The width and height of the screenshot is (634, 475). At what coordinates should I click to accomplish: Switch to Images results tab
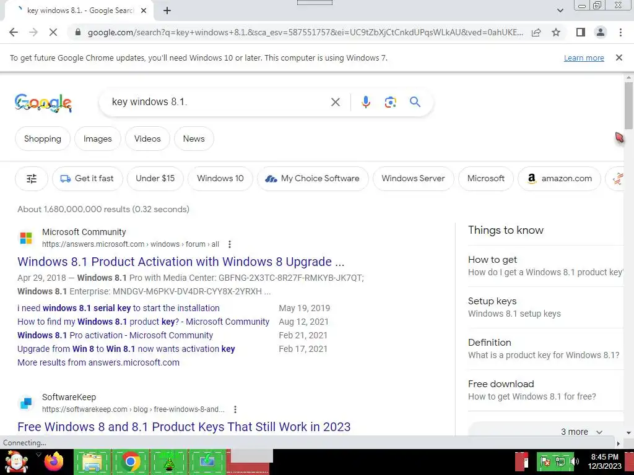tap(97, 139)
